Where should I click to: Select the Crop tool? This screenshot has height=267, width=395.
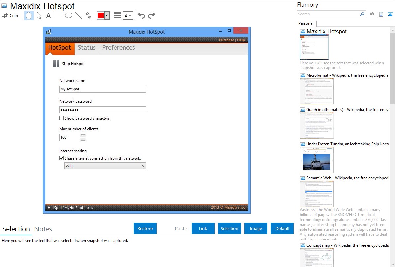point(10,15)
